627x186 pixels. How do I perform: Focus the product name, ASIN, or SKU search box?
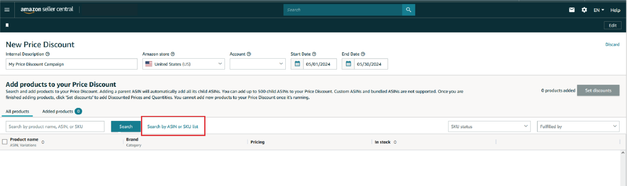(55, 126)
